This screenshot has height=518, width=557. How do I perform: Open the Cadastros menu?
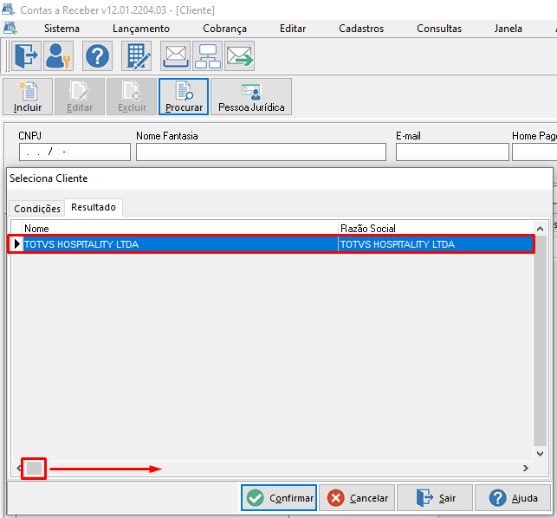click(x=361, y=29)
